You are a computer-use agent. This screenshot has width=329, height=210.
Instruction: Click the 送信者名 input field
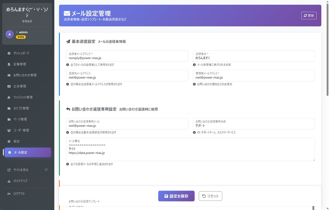click(254, 56)
